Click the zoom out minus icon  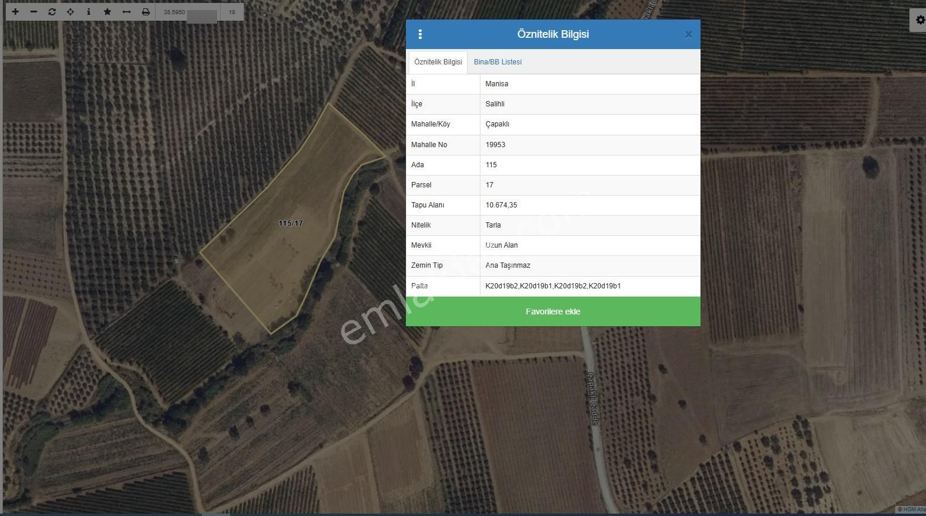point(34,12)
